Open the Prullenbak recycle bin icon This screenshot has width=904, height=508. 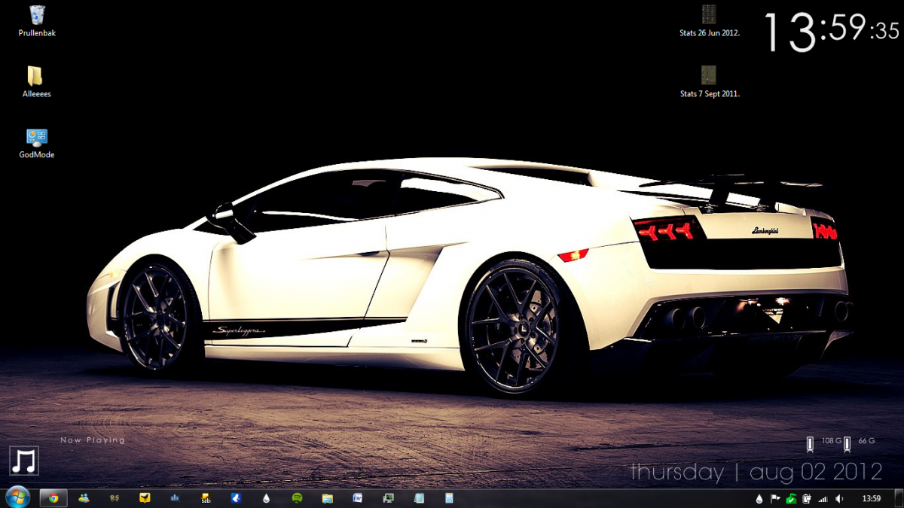(x=37, y=20)
